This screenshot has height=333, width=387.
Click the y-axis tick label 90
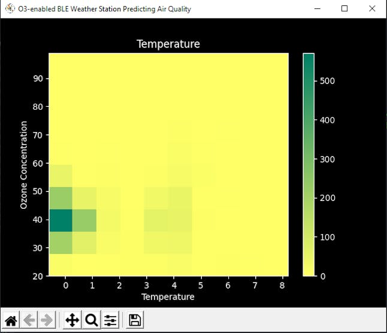(x=38, y=79)
